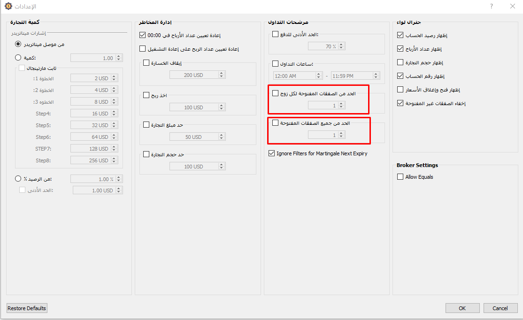The width and height of the screenshot is (523, 320).
Task: Click the Cancel button
Action: 500,308
